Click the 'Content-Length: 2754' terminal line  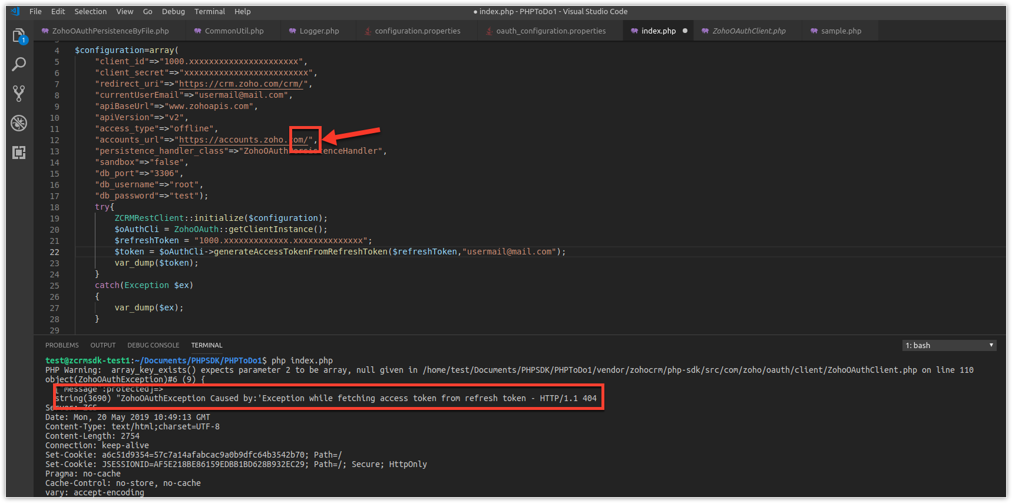point(92,436)
